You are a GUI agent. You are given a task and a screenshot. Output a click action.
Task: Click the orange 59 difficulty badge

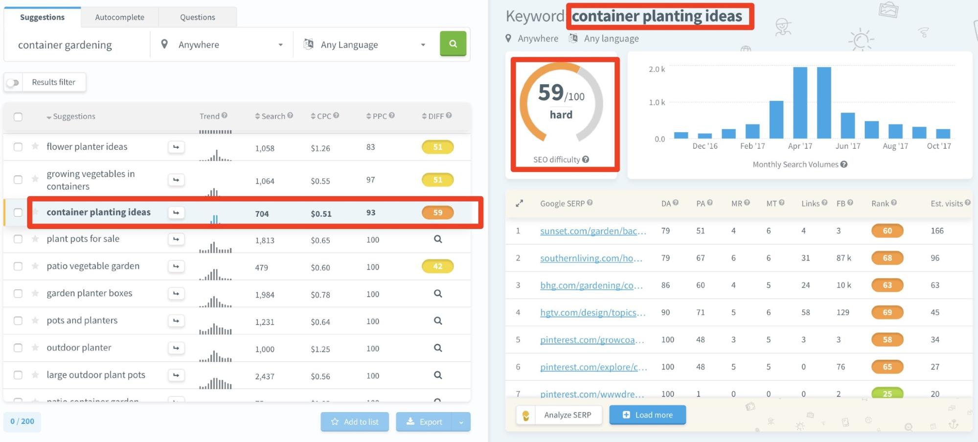coord(437,212)
